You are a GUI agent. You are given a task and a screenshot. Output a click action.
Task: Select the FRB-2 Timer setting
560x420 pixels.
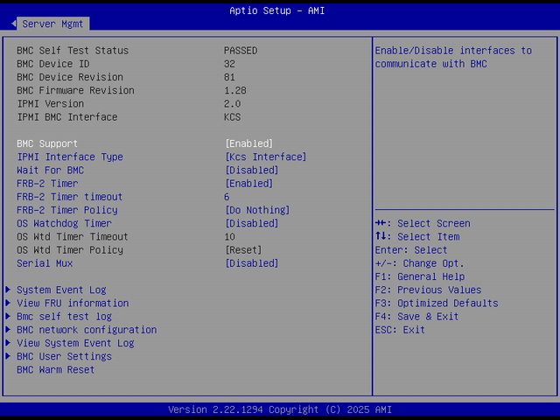coord(47,184)
